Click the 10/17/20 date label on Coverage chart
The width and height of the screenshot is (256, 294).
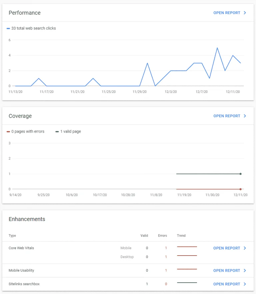coord(100,195)
